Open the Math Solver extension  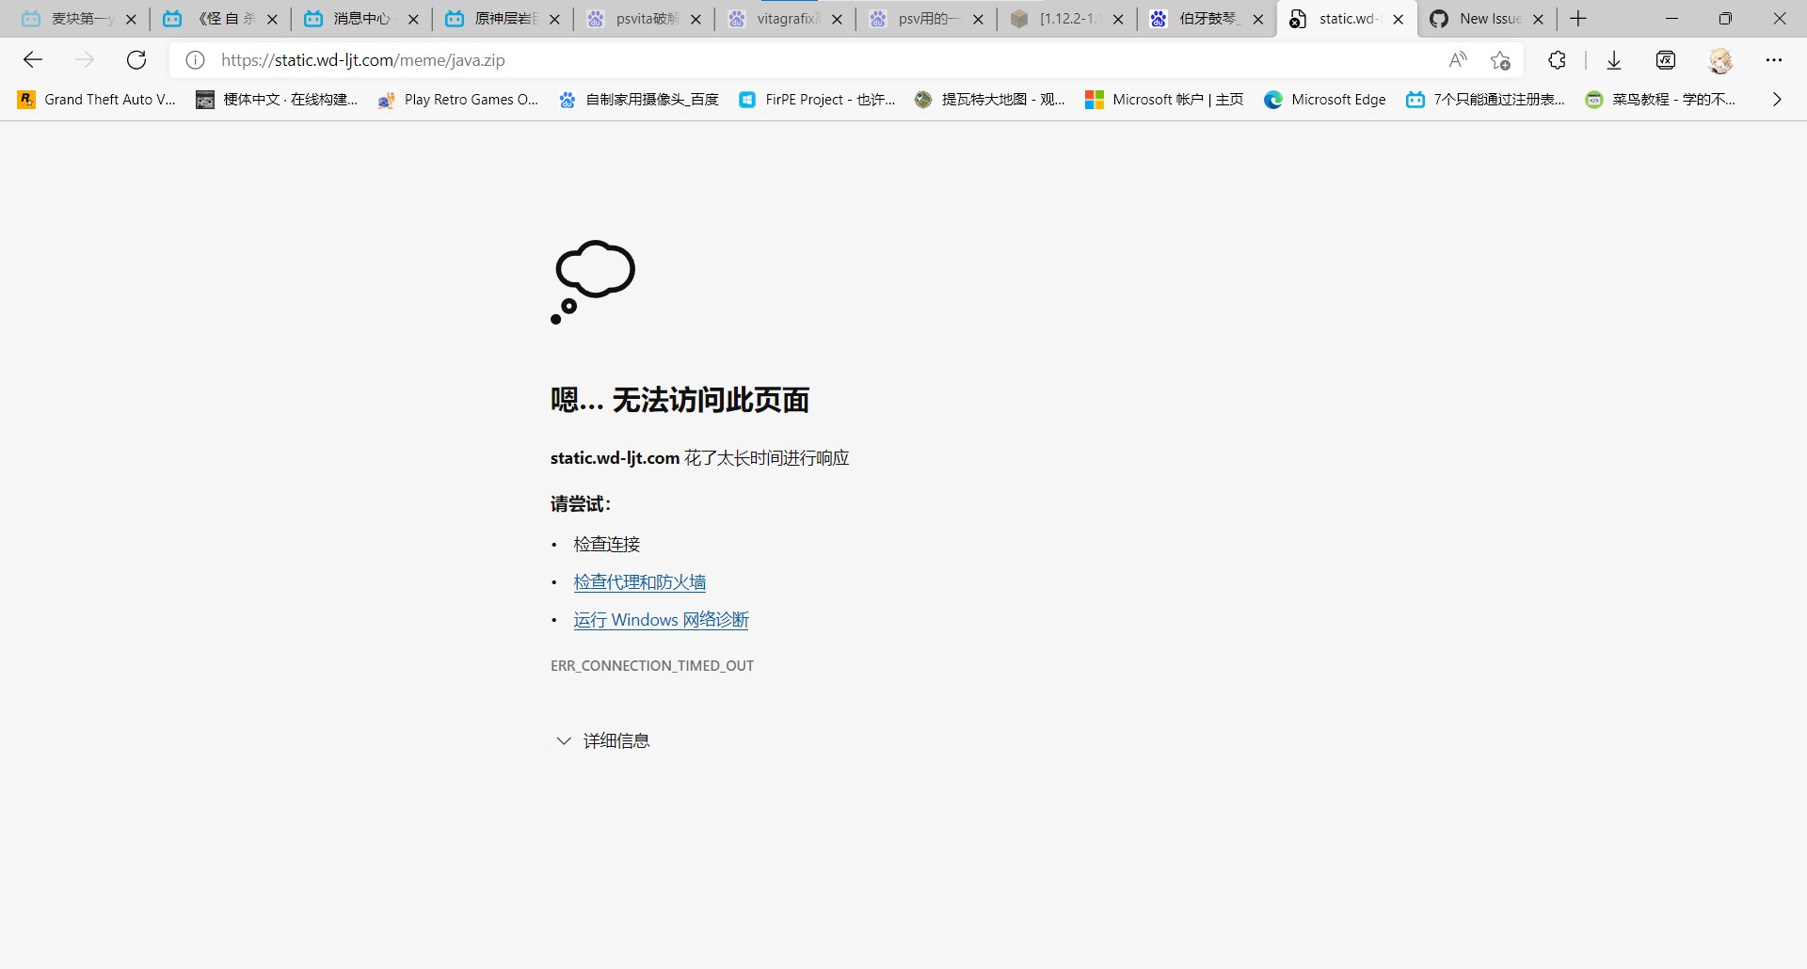pos(1666,59)
